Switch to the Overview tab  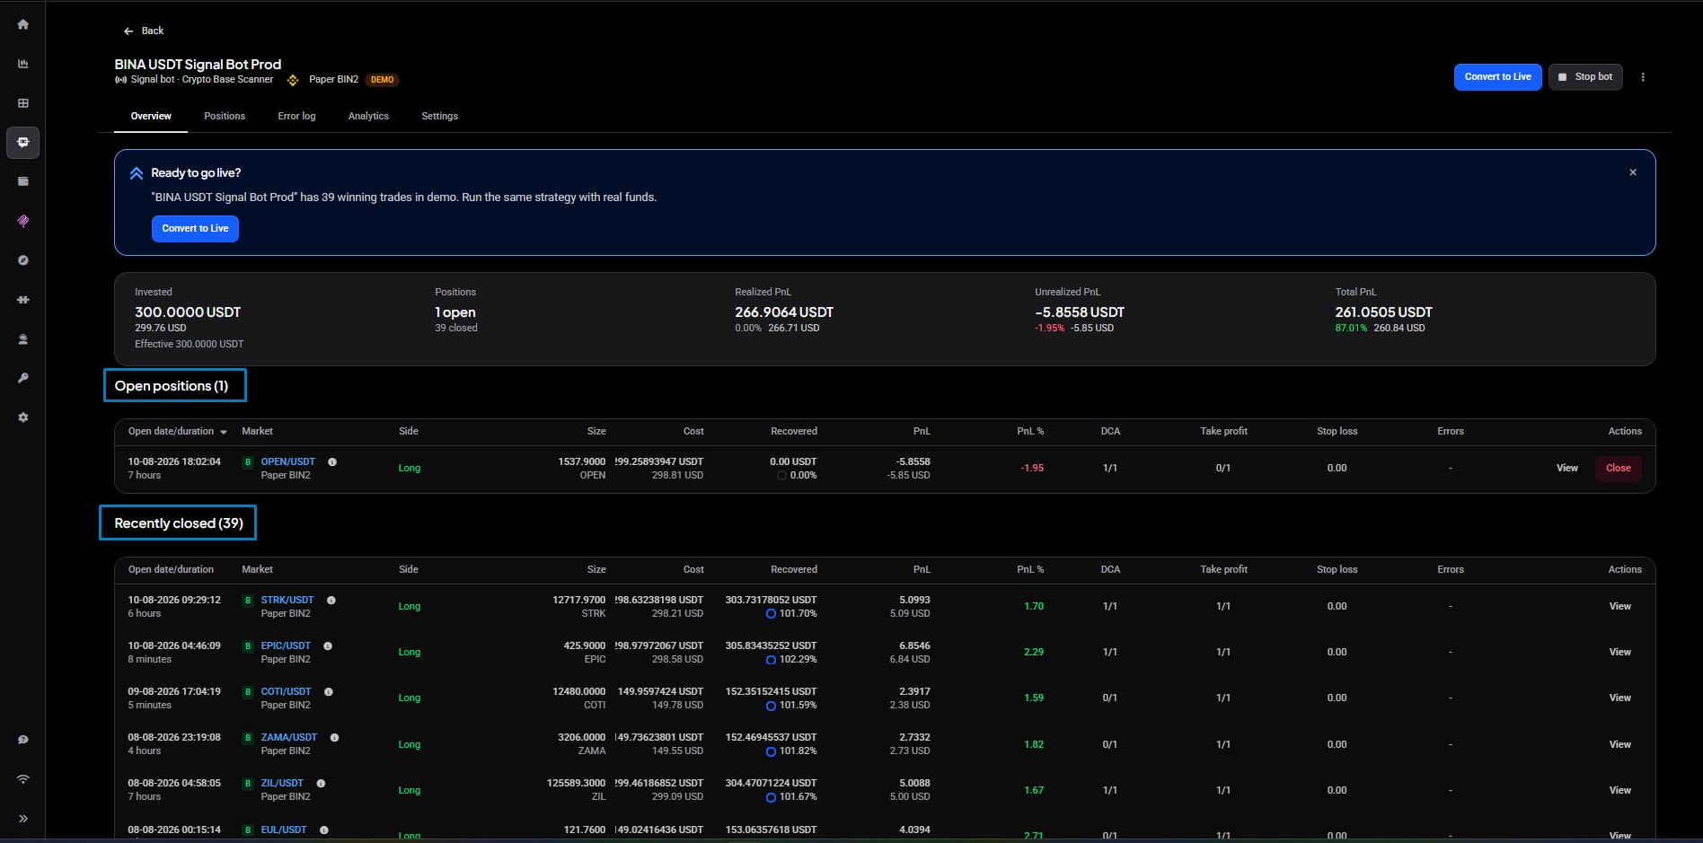pyautogui.click(x=151, y=116)
